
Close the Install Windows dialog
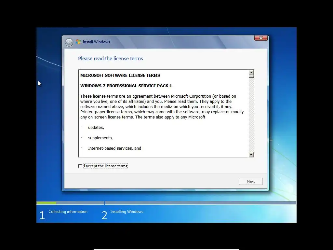261,38
